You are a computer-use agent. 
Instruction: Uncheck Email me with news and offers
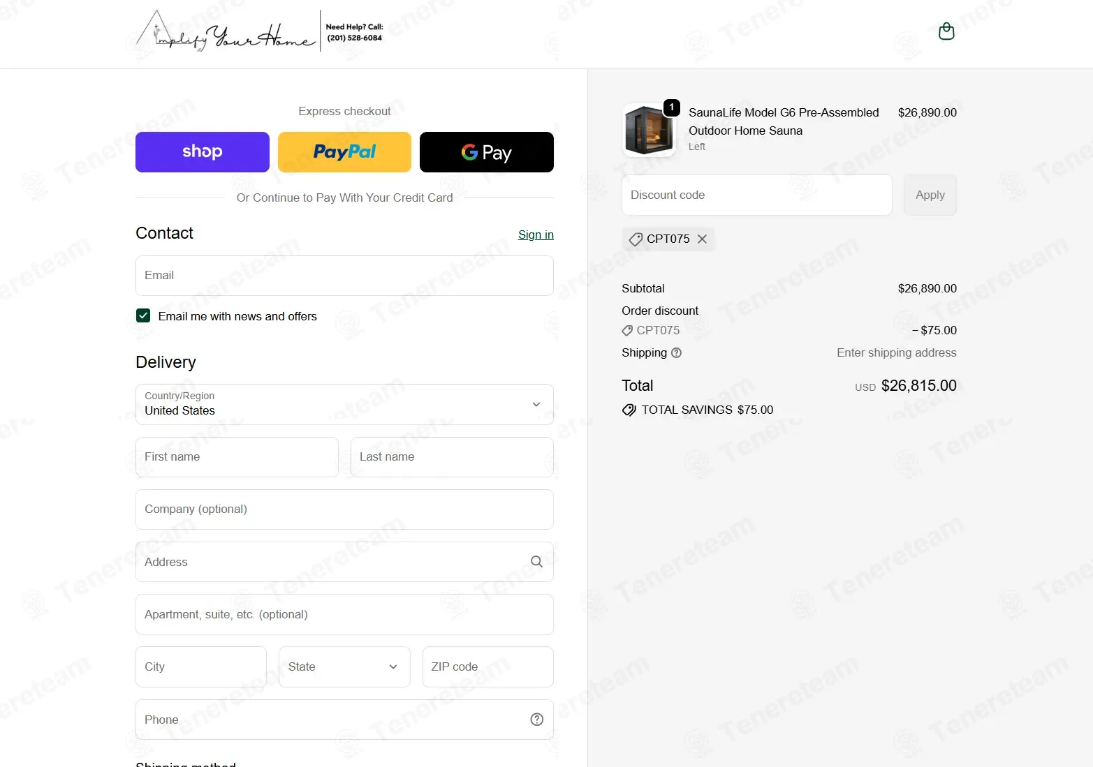click(x=143, y=316)
